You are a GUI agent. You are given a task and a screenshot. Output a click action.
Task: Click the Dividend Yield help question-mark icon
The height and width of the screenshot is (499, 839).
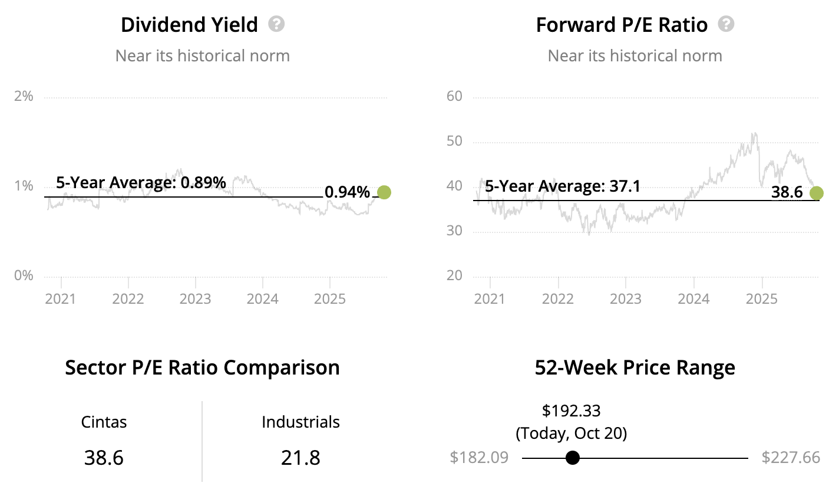click(276, 24)
